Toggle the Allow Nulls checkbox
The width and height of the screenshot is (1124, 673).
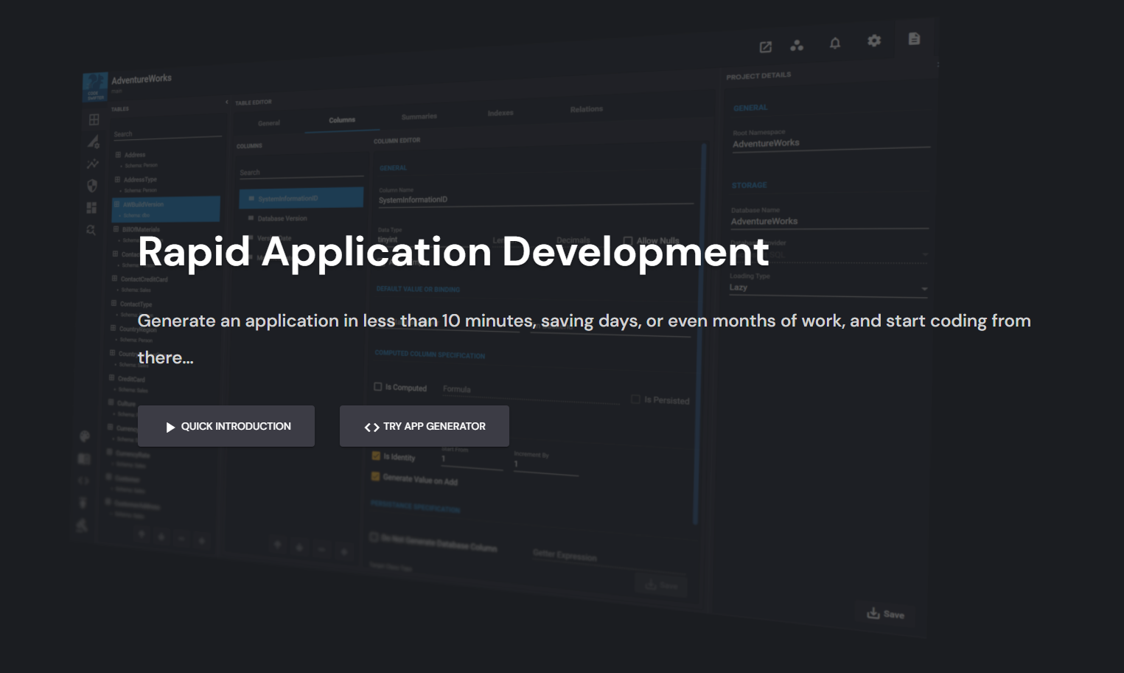click(x=628, y=241)
